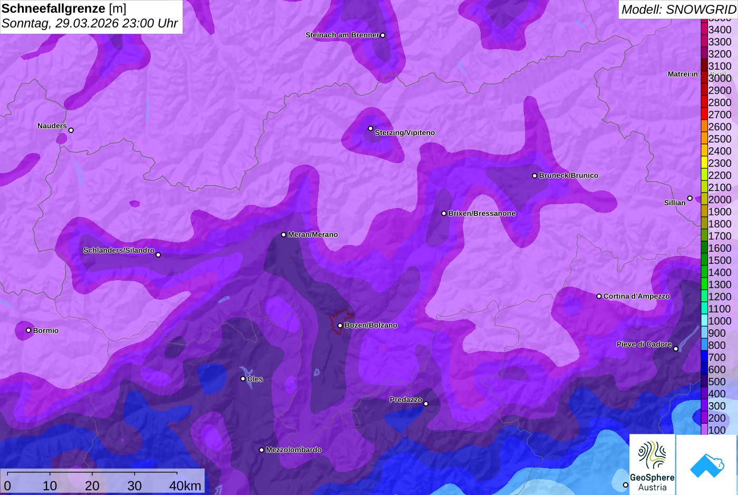The image size is (738, 495).
Task: Click the 20 mark on the scale bar
Action: 92,486
